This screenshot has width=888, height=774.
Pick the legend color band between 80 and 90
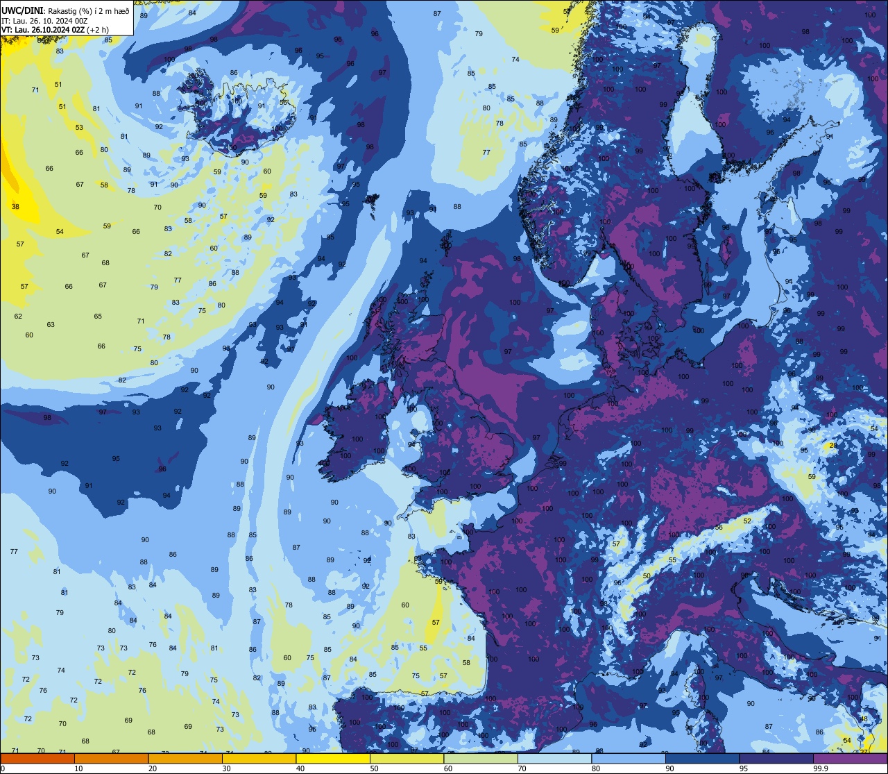coord(629,758)
